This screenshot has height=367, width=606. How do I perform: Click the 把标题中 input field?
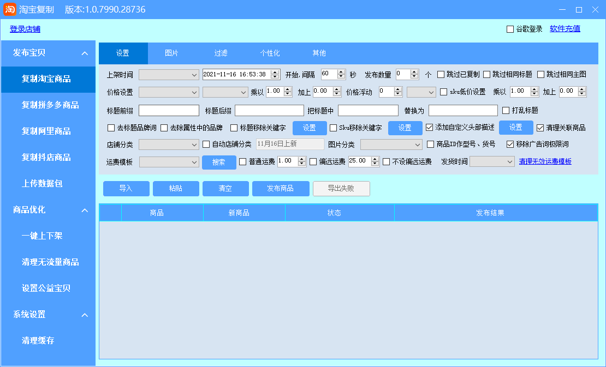point(369,111)
